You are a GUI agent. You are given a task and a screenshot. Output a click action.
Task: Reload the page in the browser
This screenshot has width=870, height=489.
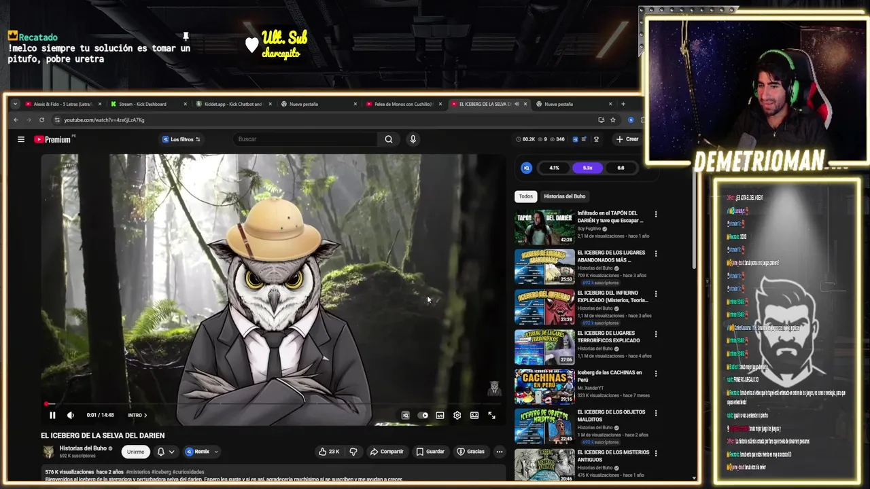41,120
